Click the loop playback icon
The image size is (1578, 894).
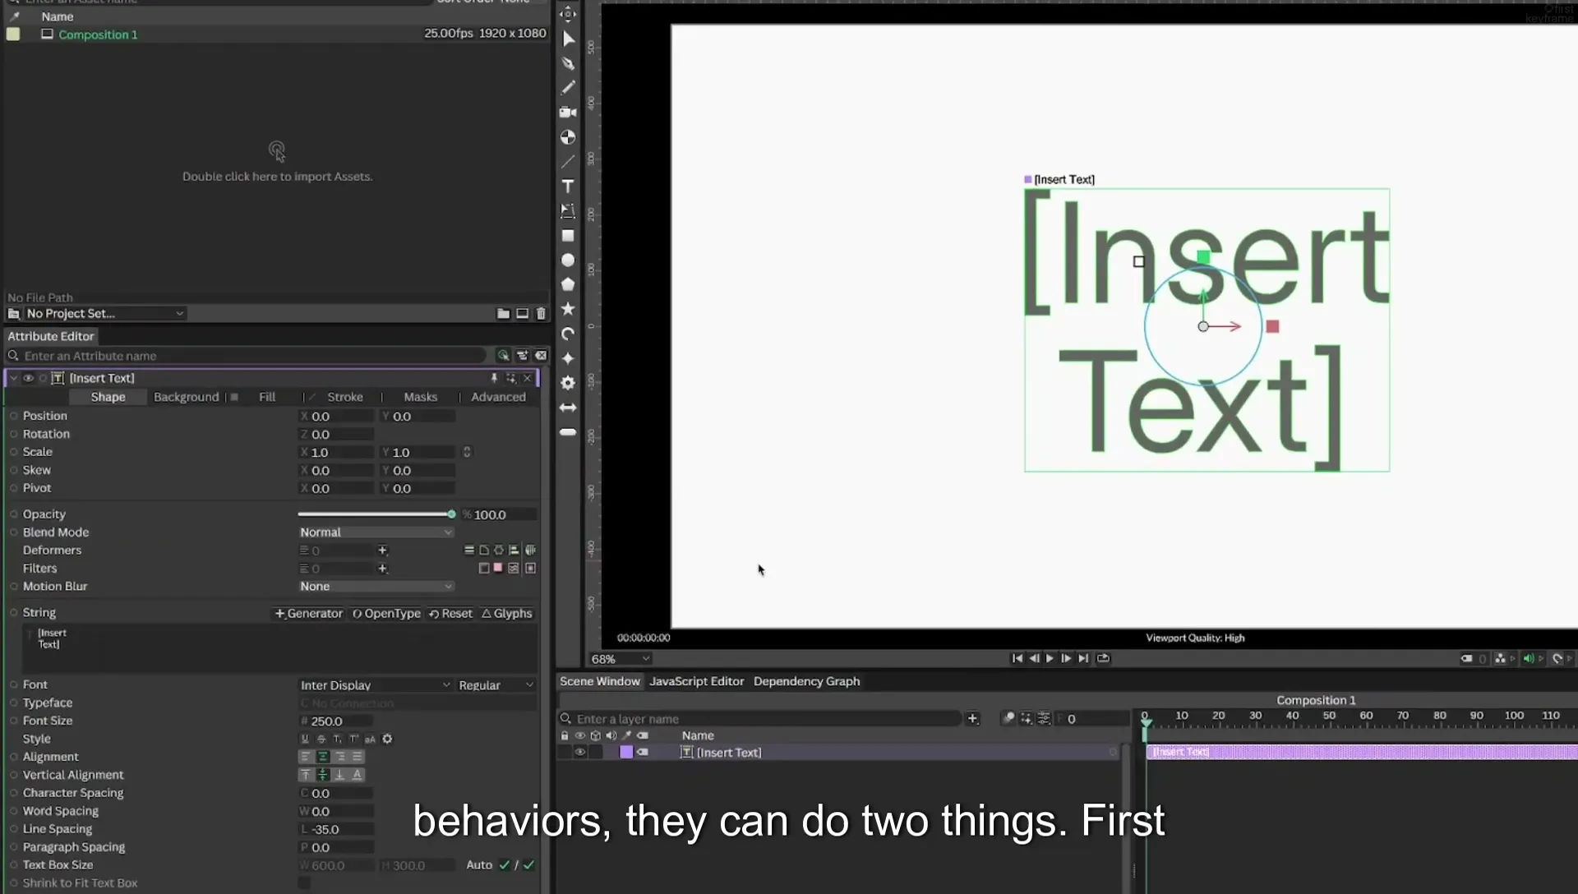pyautogui.click(x=1104, y=658)
